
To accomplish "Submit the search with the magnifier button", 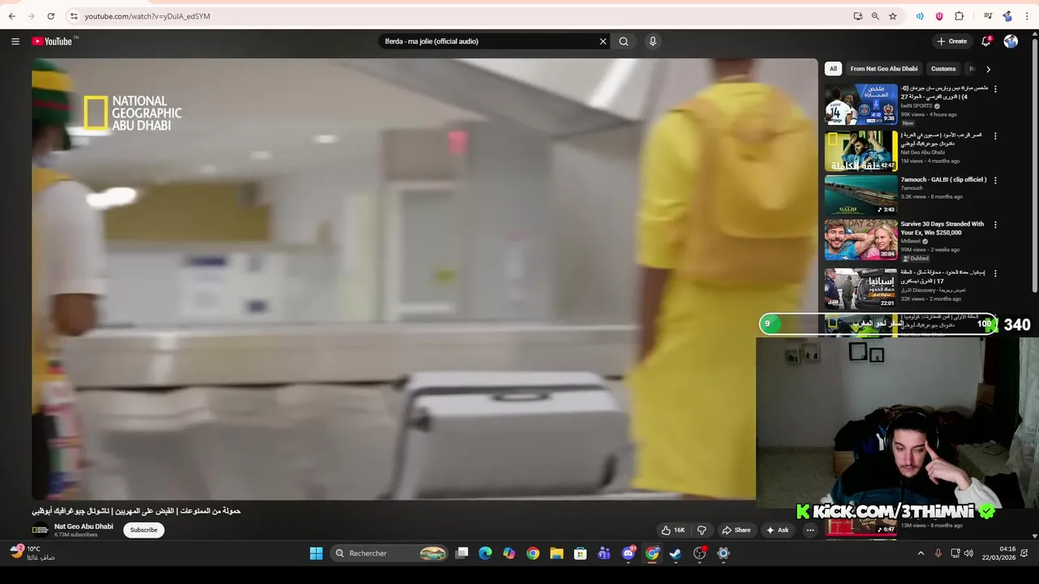I will [623, 41].
